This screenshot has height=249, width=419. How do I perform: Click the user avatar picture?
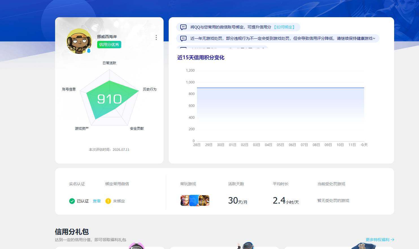pyautogui.click(x=79, y=41)
